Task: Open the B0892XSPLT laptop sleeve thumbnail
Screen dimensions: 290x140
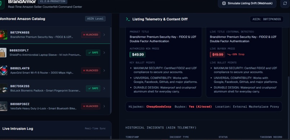Action: pyautogui.click(x=3, y=53)
